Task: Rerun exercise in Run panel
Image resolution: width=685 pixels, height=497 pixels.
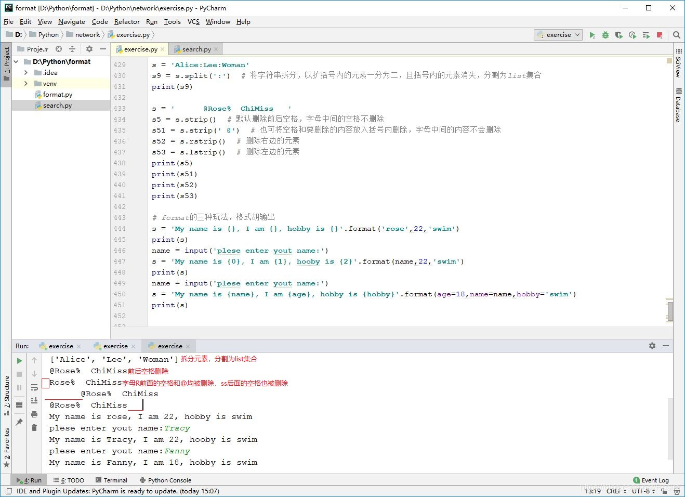Action: point(19,360)
